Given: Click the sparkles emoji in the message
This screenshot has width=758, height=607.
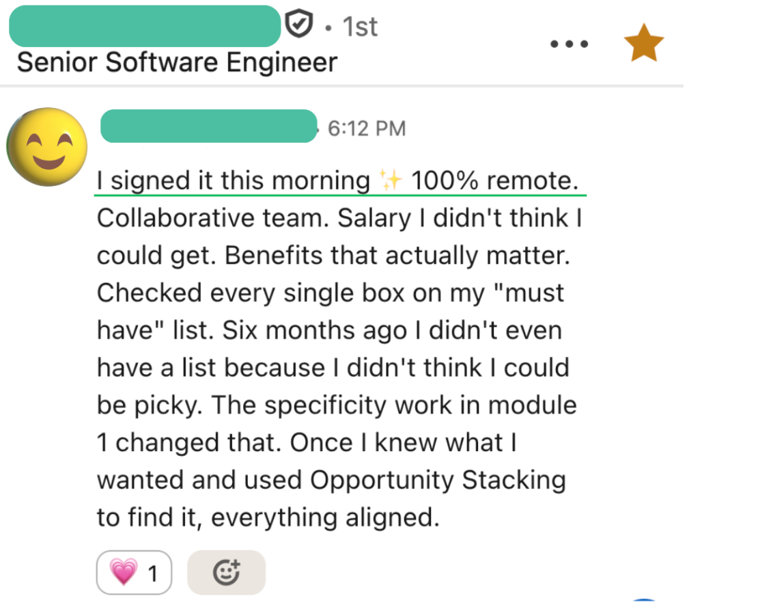Looking at the screenshot, I should (391, 181).
